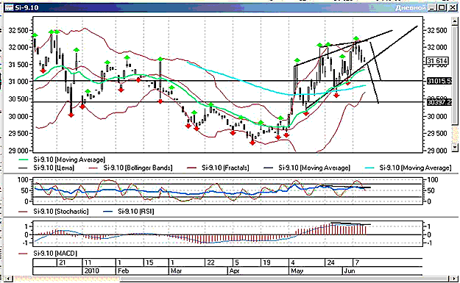460x283 pixels.
Task: Click the 29 000 label on right price axis
Action: (x=437, y=151)
